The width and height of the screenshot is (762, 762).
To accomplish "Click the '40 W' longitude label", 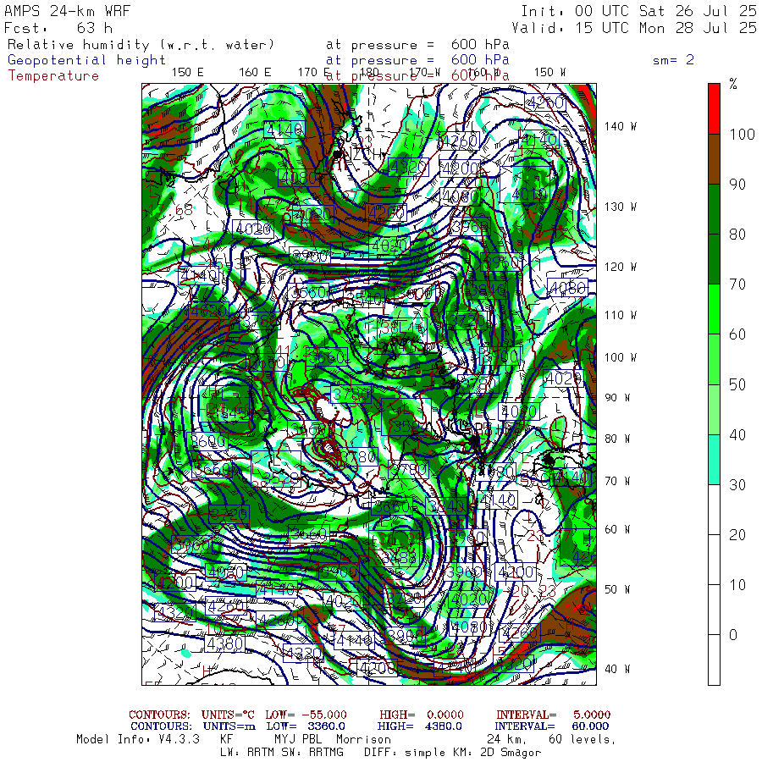I will click(x=617, y=669).
